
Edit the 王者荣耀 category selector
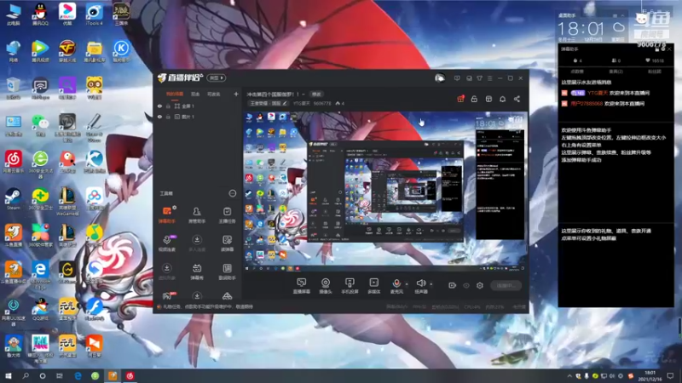point(269,103)
